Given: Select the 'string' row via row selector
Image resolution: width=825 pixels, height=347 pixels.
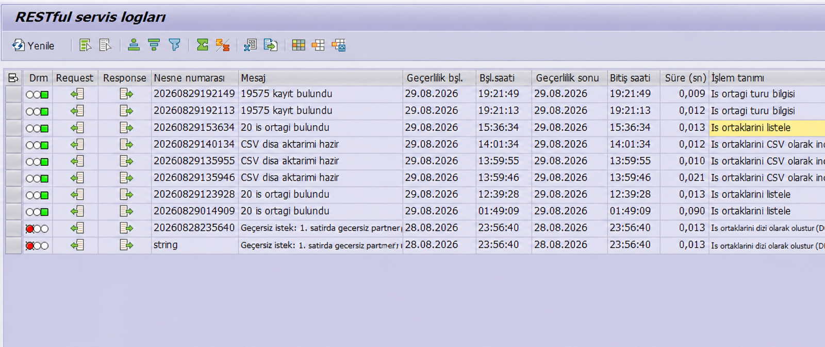Looking at the screenshot, I should (x=13, y=245).
